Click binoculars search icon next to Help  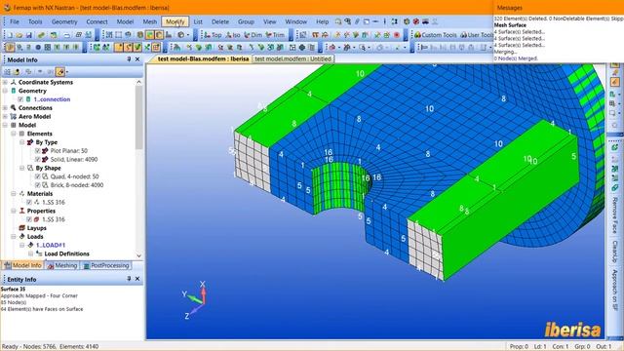pos(347,21)
